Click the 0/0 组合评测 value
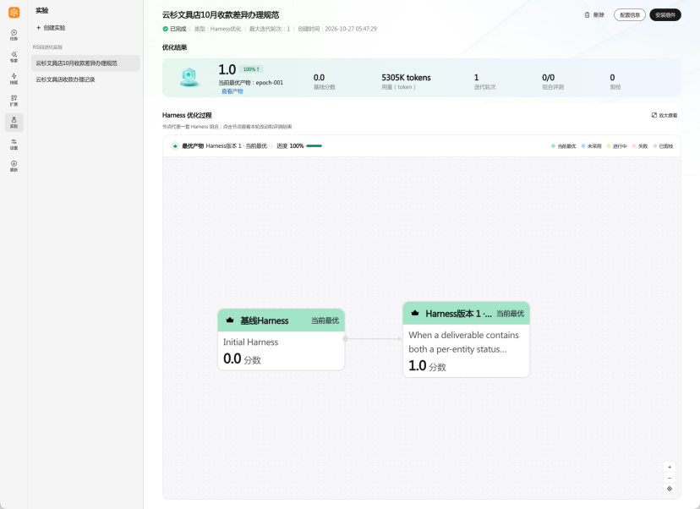Screen dimensions: 700x509 click(548, 77)
